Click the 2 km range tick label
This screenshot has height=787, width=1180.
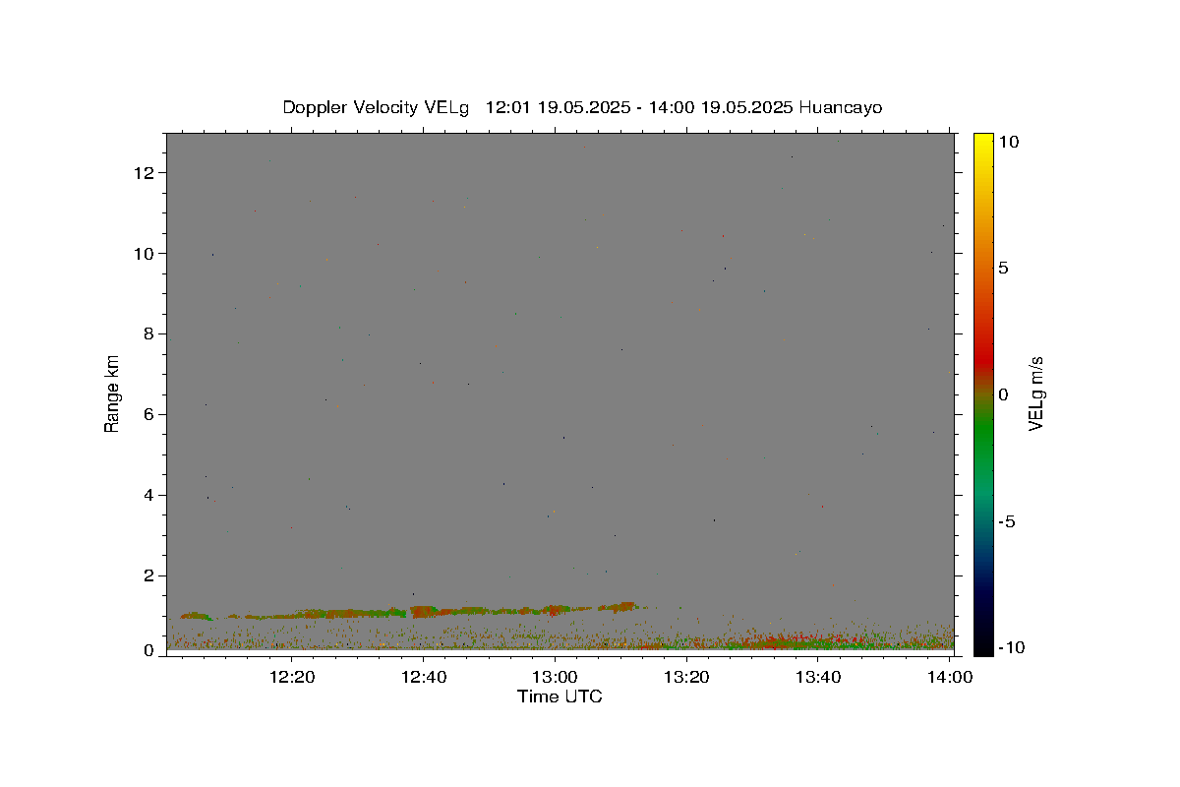tap(150, 576)
